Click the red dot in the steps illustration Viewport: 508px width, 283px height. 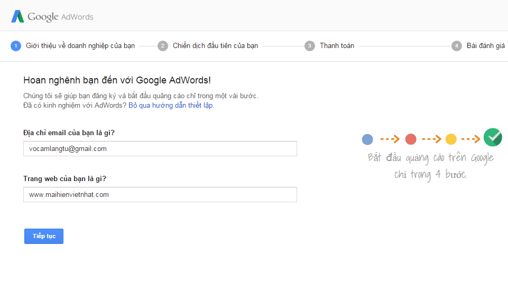(x=411, y=139)
